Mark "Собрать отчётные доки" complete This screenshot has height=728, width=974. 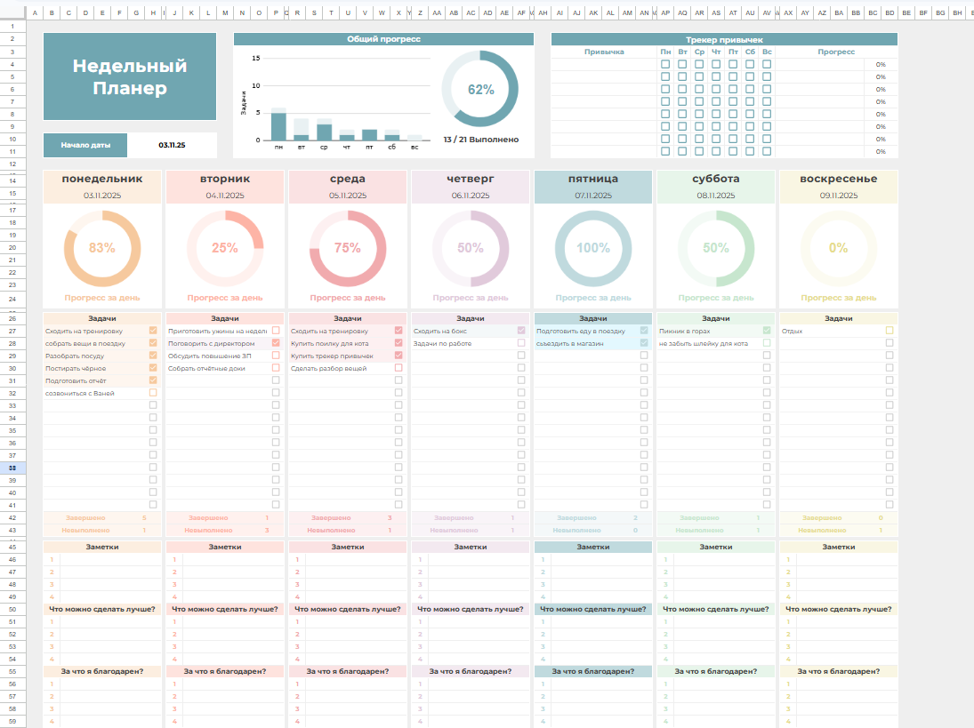(276, 368)
